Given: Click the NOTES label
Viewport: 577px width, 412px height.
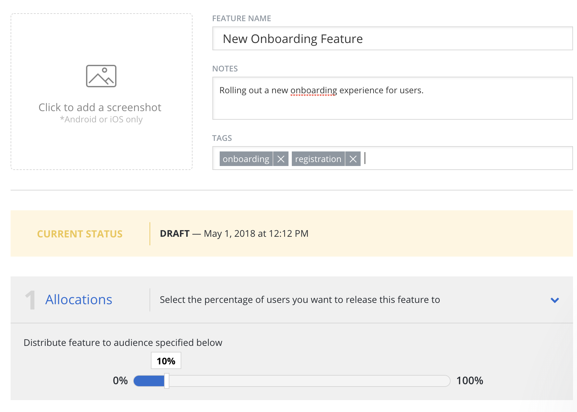Looking at the screenshot, I should pyautogui.click(x=225, y=69).
